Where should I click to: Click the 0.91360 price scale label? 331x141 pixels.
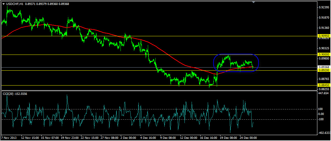click(324, 28)
